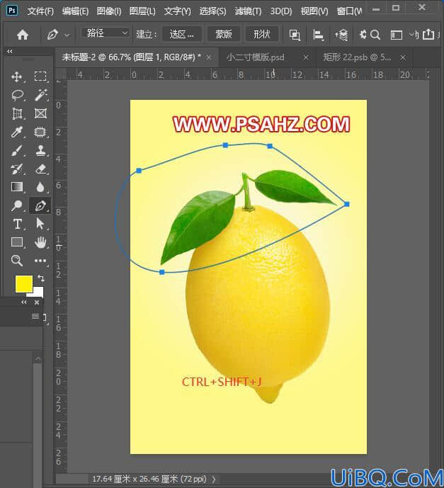The width and height of the screenshot is (444, 488).
Task: Collapse the lower panel double-arrow
Action: pos(24,302)
